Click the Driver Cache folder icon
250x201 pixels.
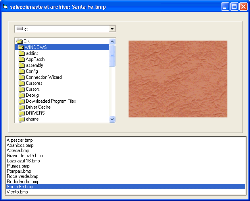[21, 107]
